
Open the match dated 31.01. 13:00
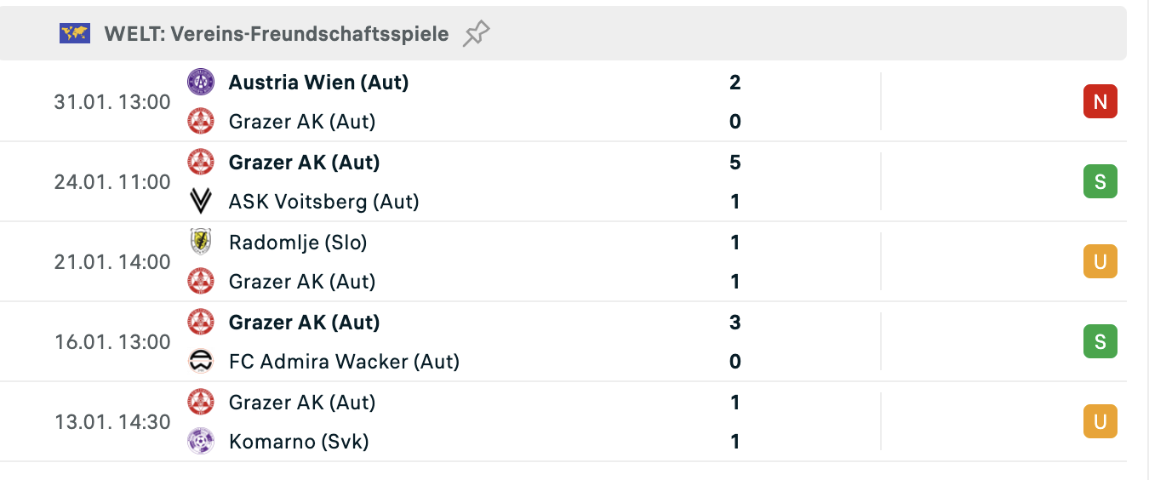[112, 102]
